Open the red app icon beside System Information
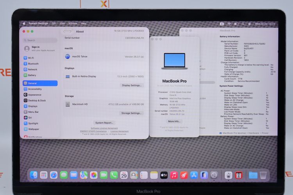This screenshot has height=195, width=293. coord(239,175)
